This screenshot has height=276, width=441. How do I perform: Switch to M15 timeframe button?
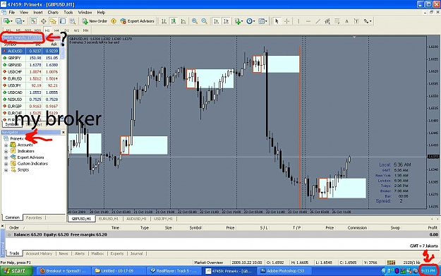[x=28, y=30]
